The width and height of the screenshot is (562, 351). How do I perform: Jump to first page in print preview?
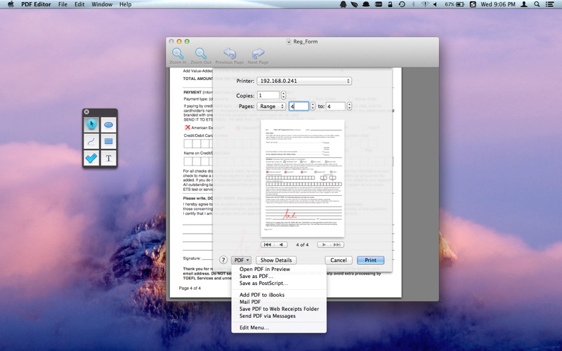pyautogui.click(x=268, y=244)
